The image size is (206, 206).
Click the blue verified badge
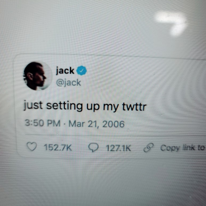(x=82, y=71)
